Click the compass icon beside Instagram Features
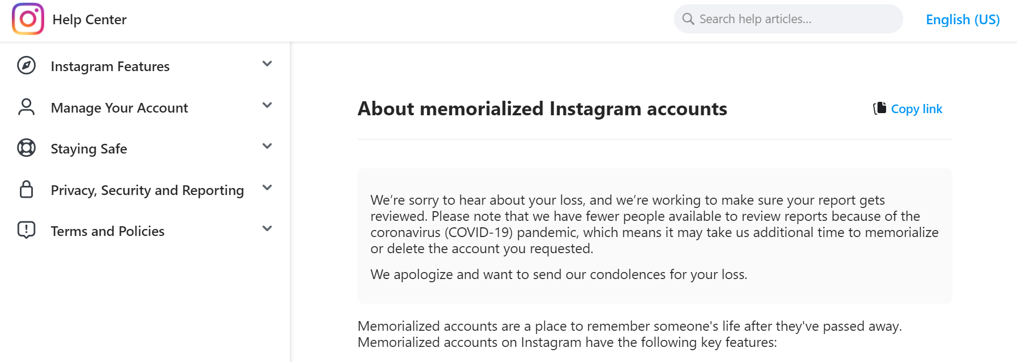 tap(26, 66)
